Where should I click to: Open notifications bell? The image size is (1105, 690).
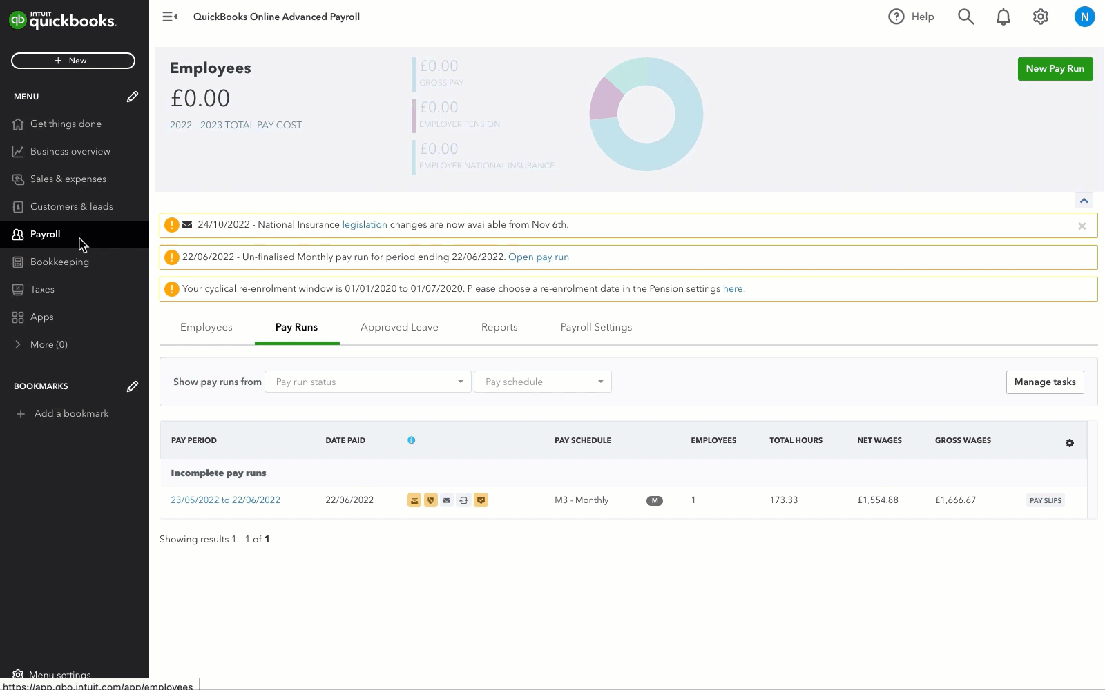pyautogui.click(x=1003, y=17)
